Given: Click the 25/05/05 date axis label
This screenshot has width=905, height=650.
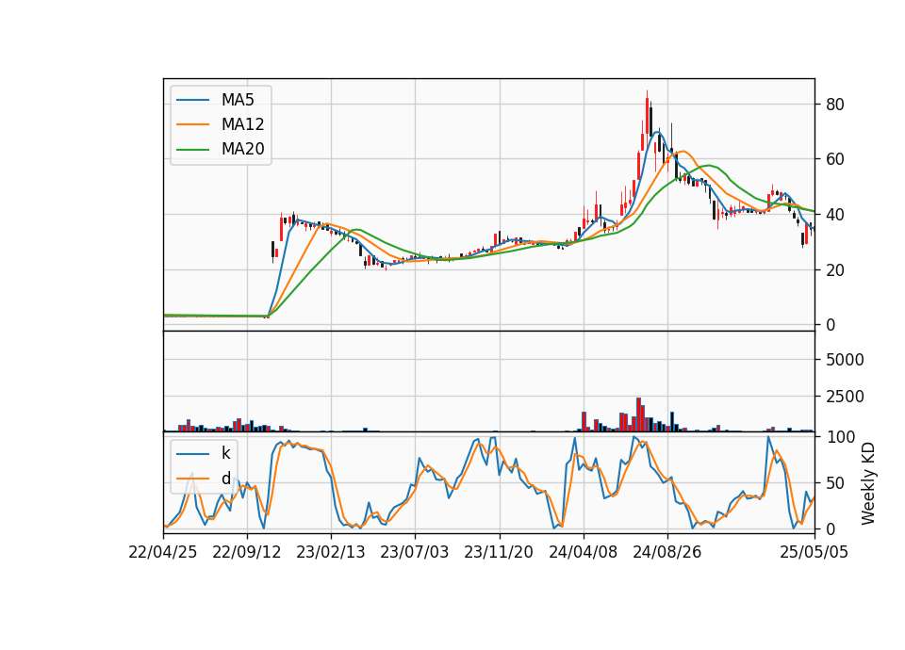Looking at the screenshot, I should [x=814, y=552].
